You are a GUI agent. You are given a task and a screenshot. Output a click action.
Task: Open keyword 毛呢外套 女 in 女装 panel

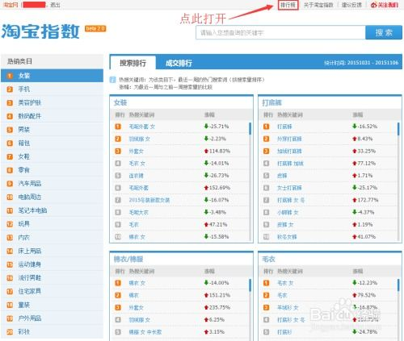pos(142,127)
